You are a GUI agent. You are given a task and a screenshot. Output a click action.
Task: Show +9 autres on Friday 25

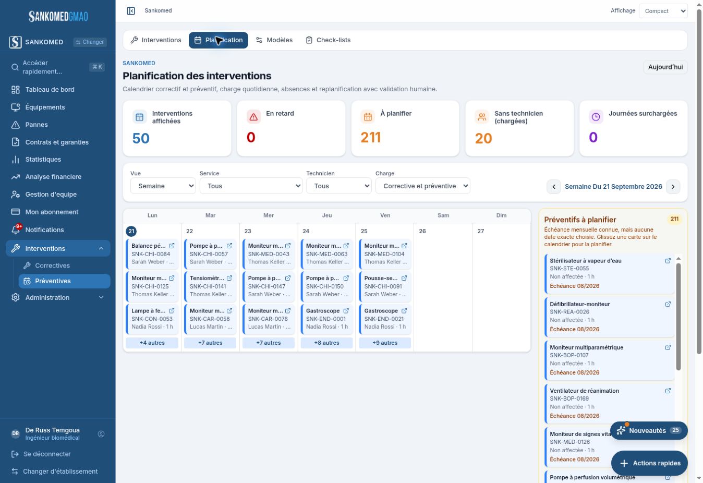(385, 343)
